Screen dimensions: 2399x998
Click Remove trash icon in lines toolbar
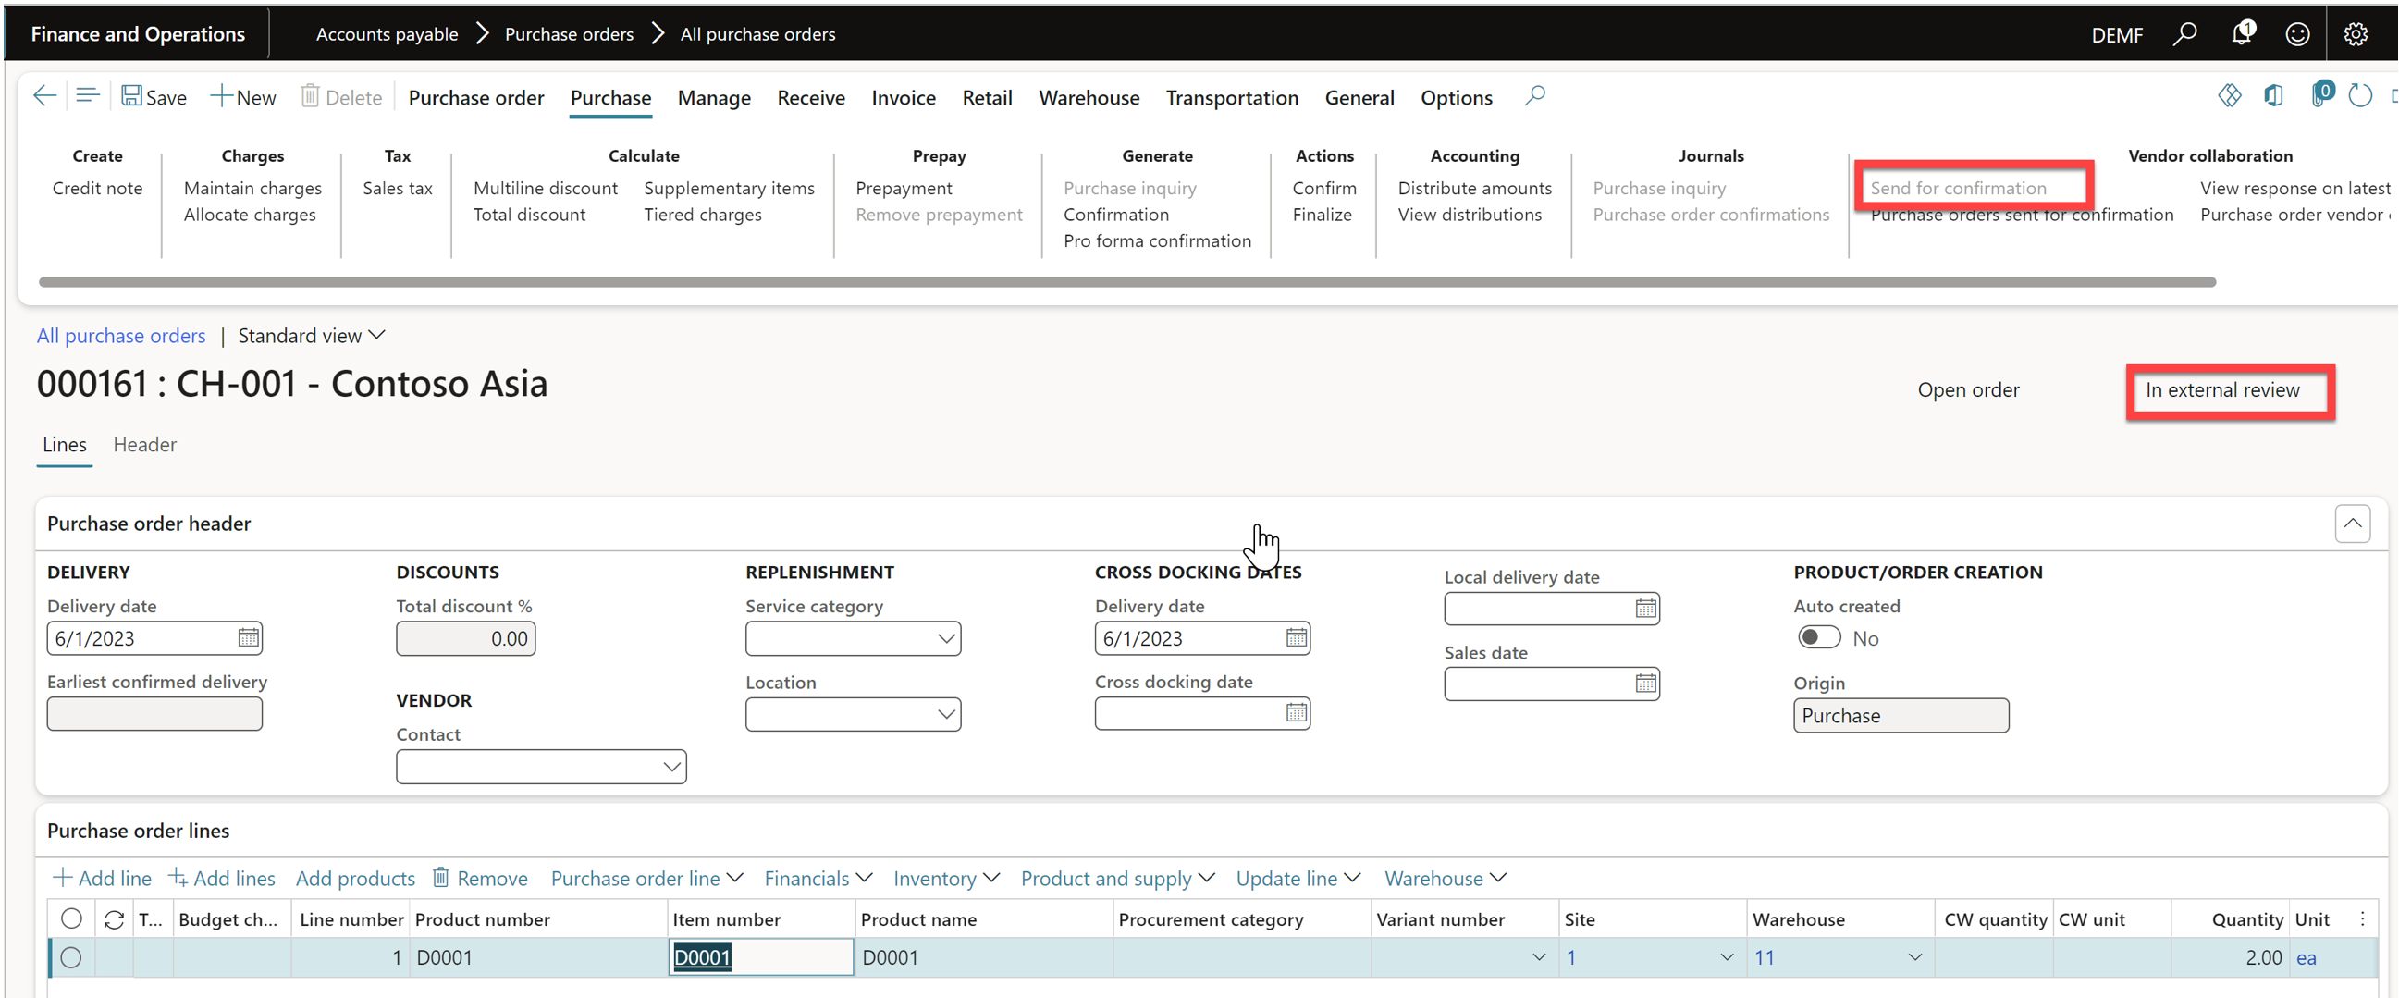tap(440, 877)
